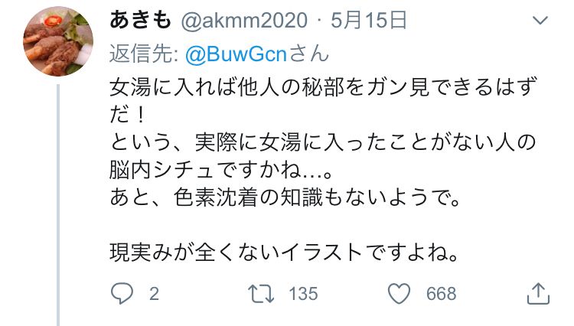
Task: Click the sentence about 色素沈着の知識
Action: click(x=285, y=198)
